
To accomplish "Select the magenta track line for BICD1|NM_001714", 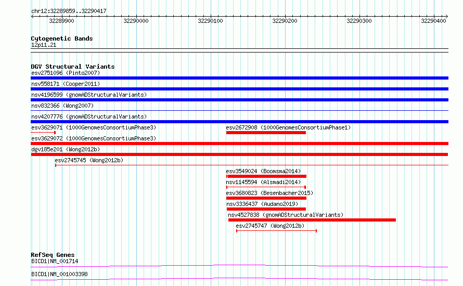I will pyautogui.click(x=239, y=266).
